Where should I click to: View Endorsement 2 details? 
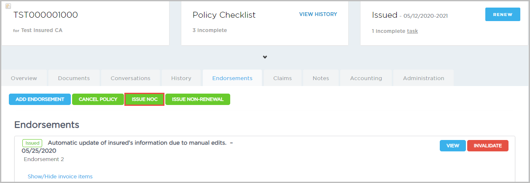click(x=452, y=146)
